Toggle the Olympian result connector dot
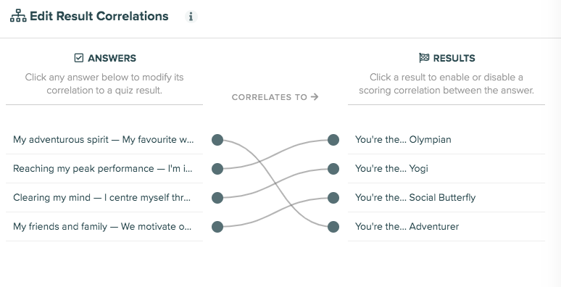Viewport: 561px width, 287px height. [x=333, y=140]
